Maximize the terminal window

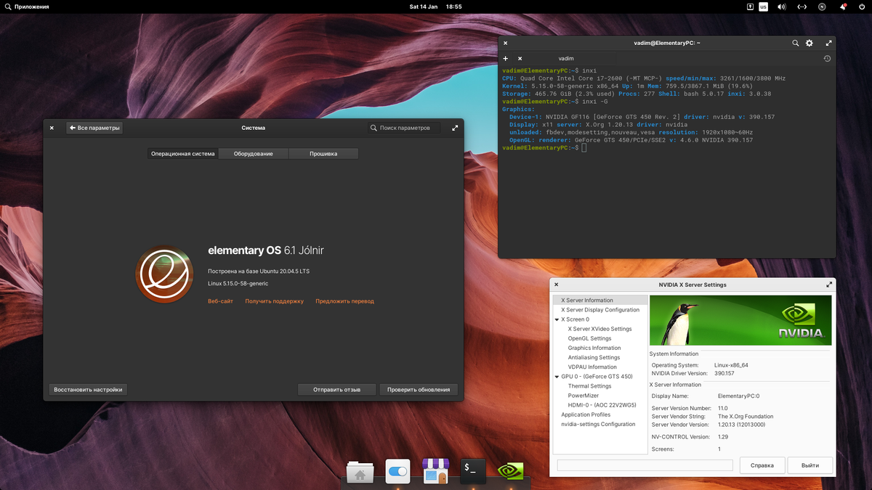(827, 44)
